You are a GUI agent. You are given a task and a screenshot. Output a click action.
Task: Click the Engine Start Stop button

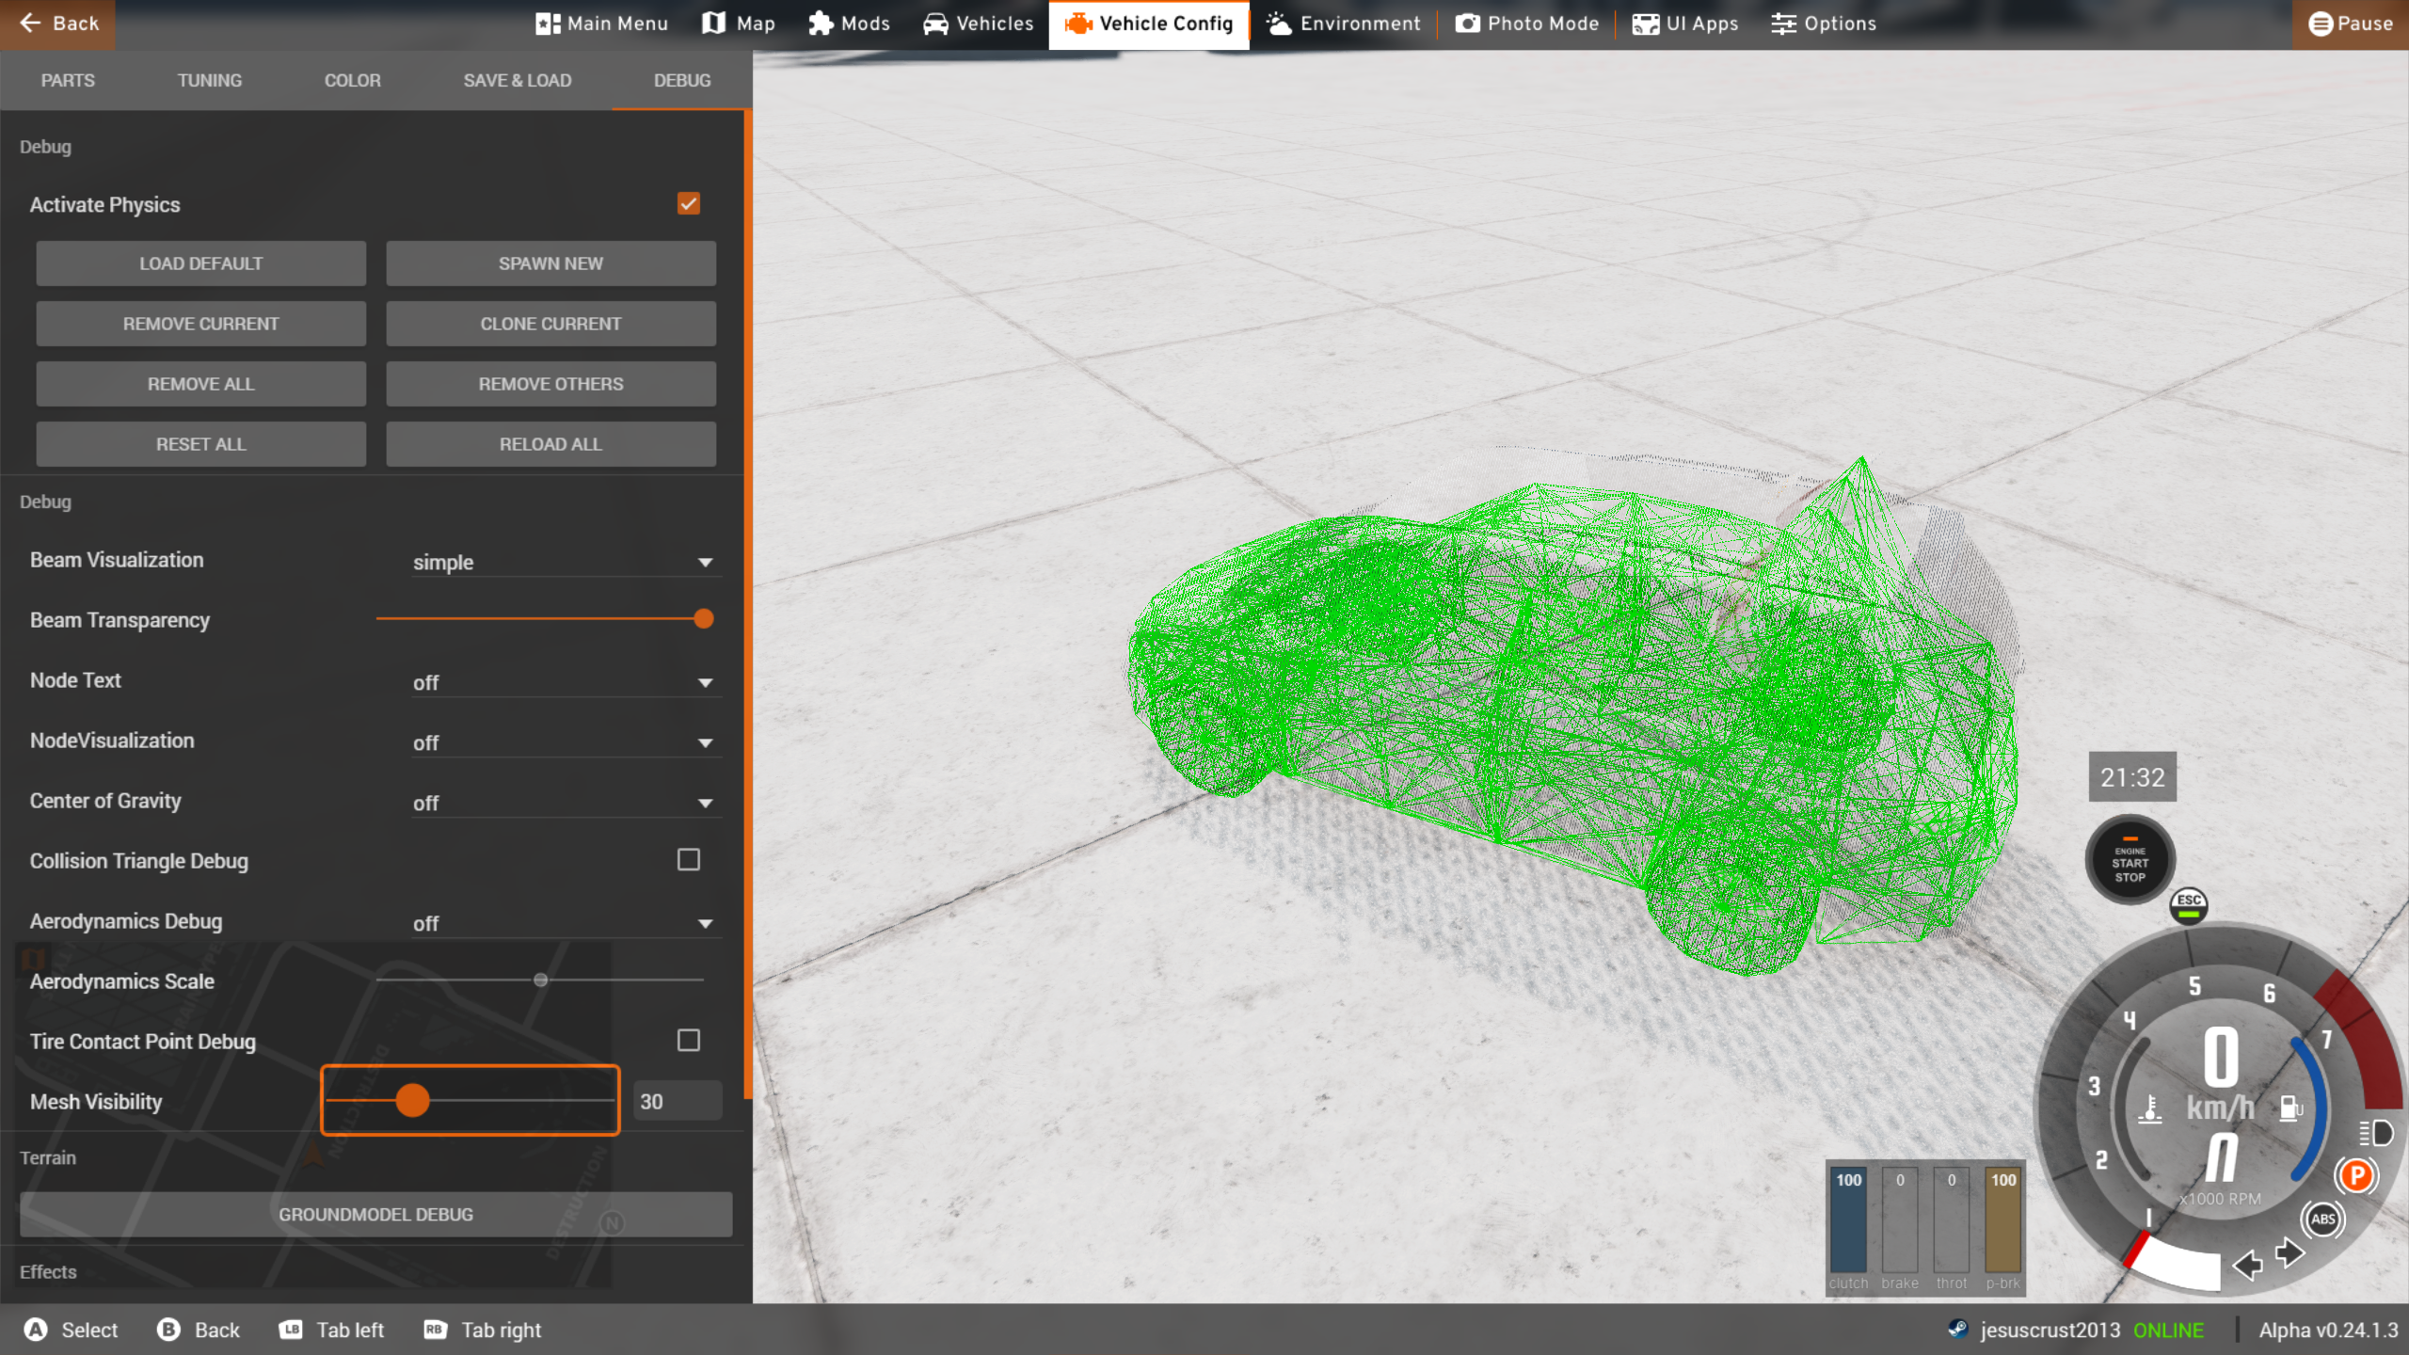pyautogui.click(x=2130, y=860)
